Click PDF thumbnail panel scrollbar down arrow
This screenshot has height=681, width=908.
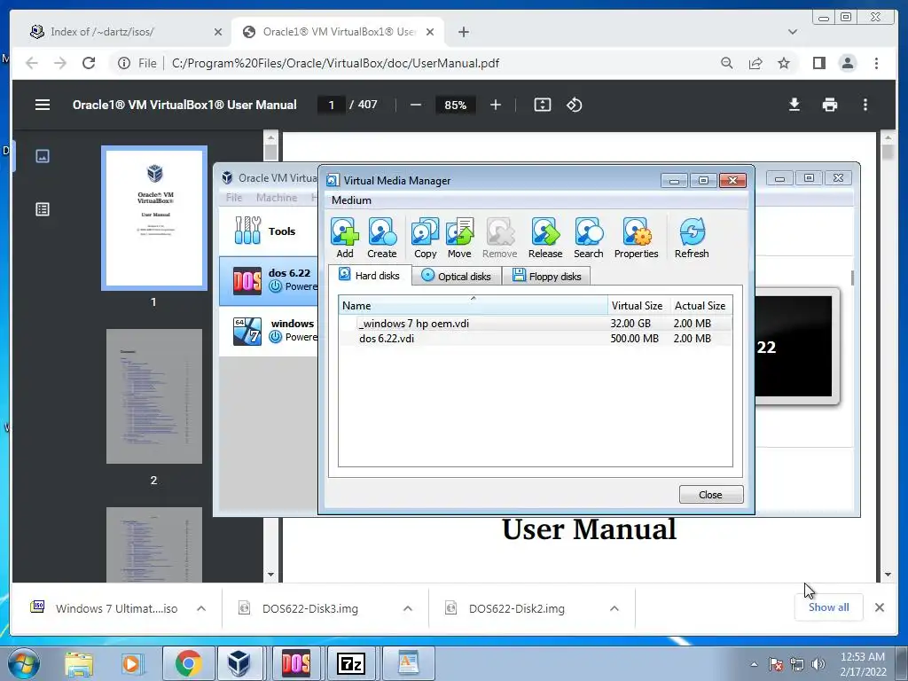coord(270,575)
